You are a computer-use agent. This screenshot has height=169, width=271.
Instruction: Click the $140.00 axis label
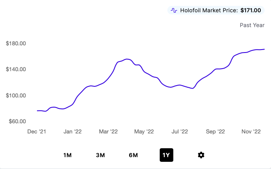click(16, 69)
